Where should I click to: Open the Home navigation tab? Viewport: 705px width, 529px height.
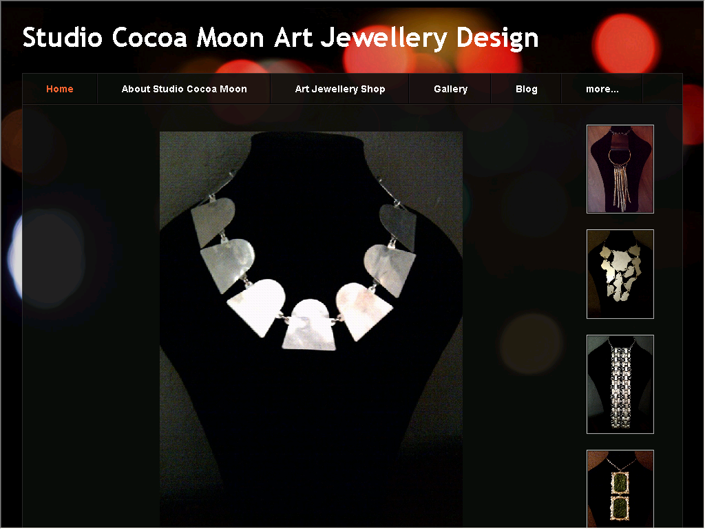coord(60,89)
